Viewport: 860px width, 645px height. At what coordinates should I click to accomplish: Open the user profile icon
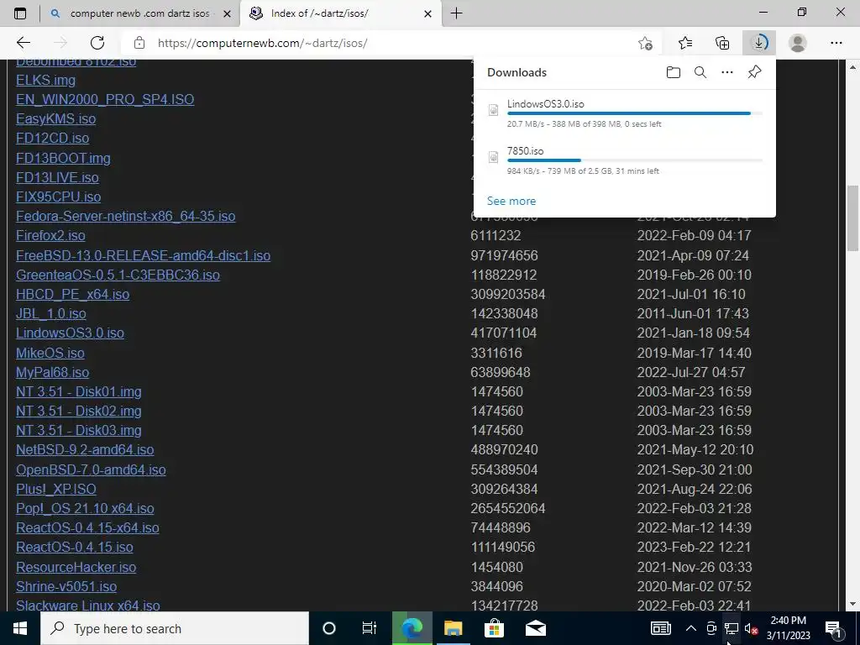point(798,43)
